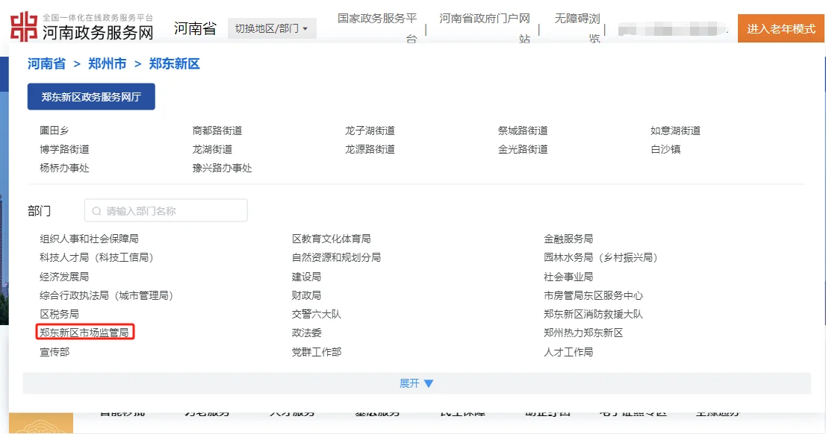The height and width of the screenshot is (434, 826).
Task: Open 市房管局东区服务中心
Action: click(593, 295)
